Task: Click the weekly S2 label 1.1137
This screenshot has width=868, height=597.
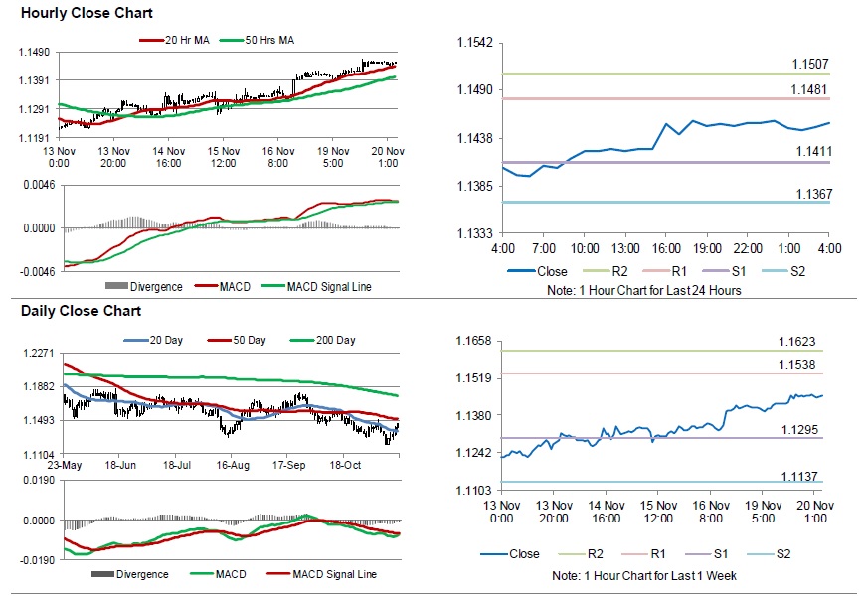Action: [x=799, y=477]
